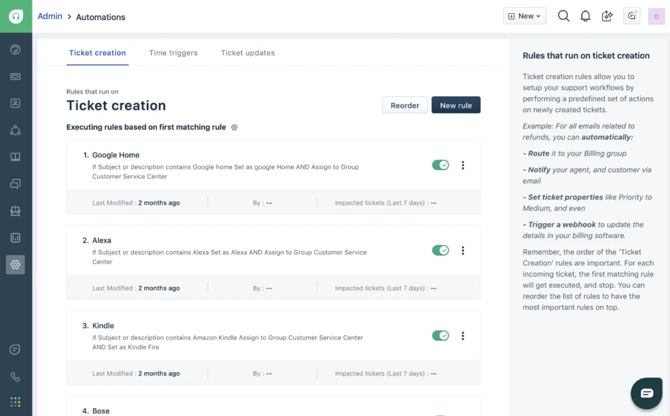670x416 pixels.
Task: Disable the Kindle rule toggle
Action: tap(440, 336)
